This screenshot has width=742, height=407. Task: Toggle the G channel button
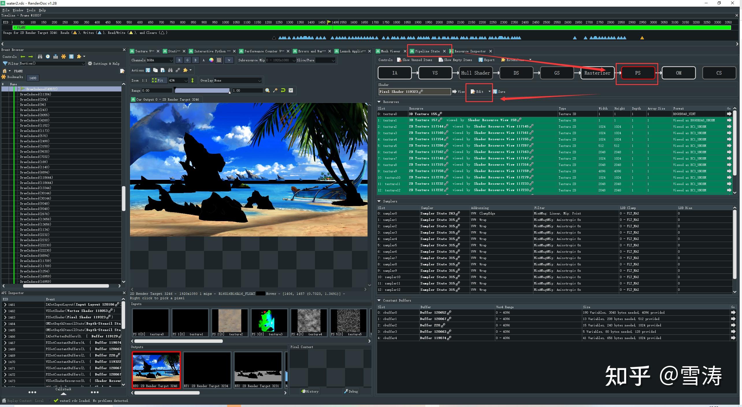(188, 60)
